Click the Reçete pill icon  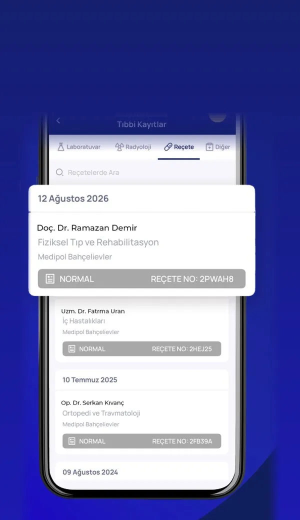[x=168, y=147]
